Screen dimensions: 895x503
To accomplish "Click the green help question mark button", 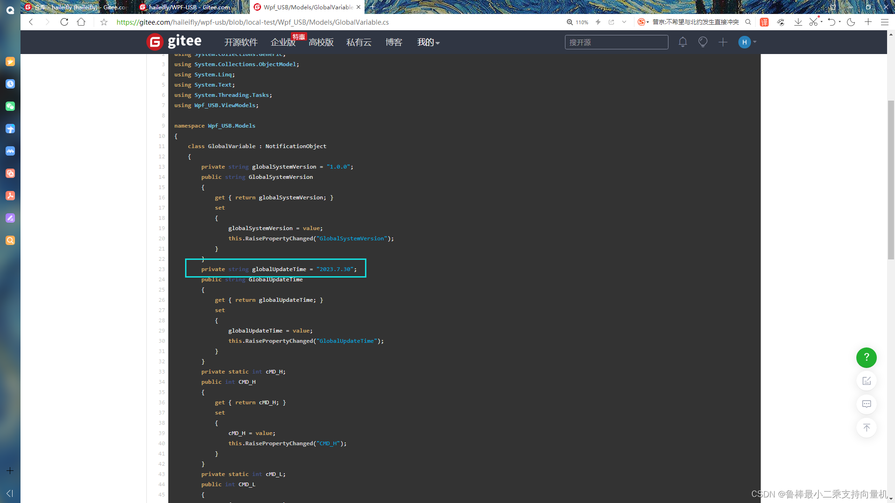I will 867,357.
